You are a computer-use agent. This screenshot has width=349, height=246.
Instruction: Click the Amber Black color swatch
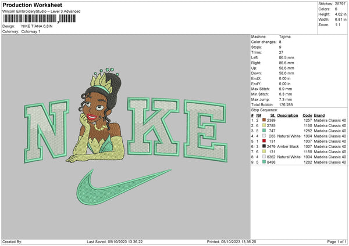click(x=265, y=146)
